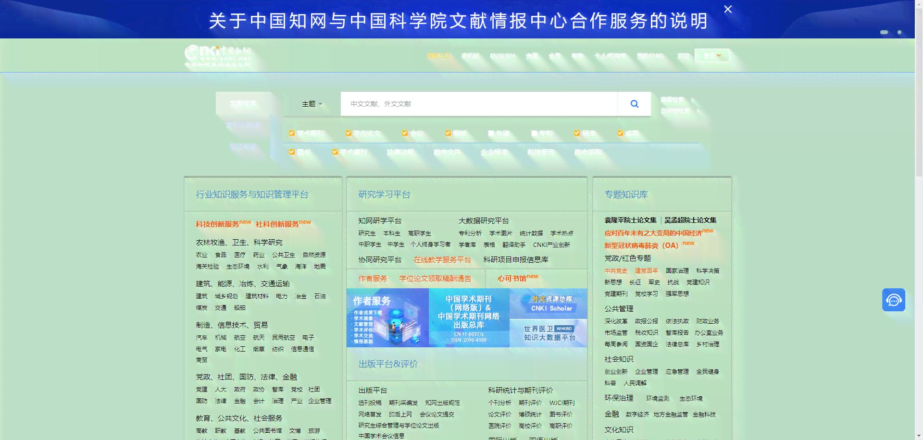923x440 pixels.
Task: Open 手机版 in top navigation
Action: (x=470, y=56)
